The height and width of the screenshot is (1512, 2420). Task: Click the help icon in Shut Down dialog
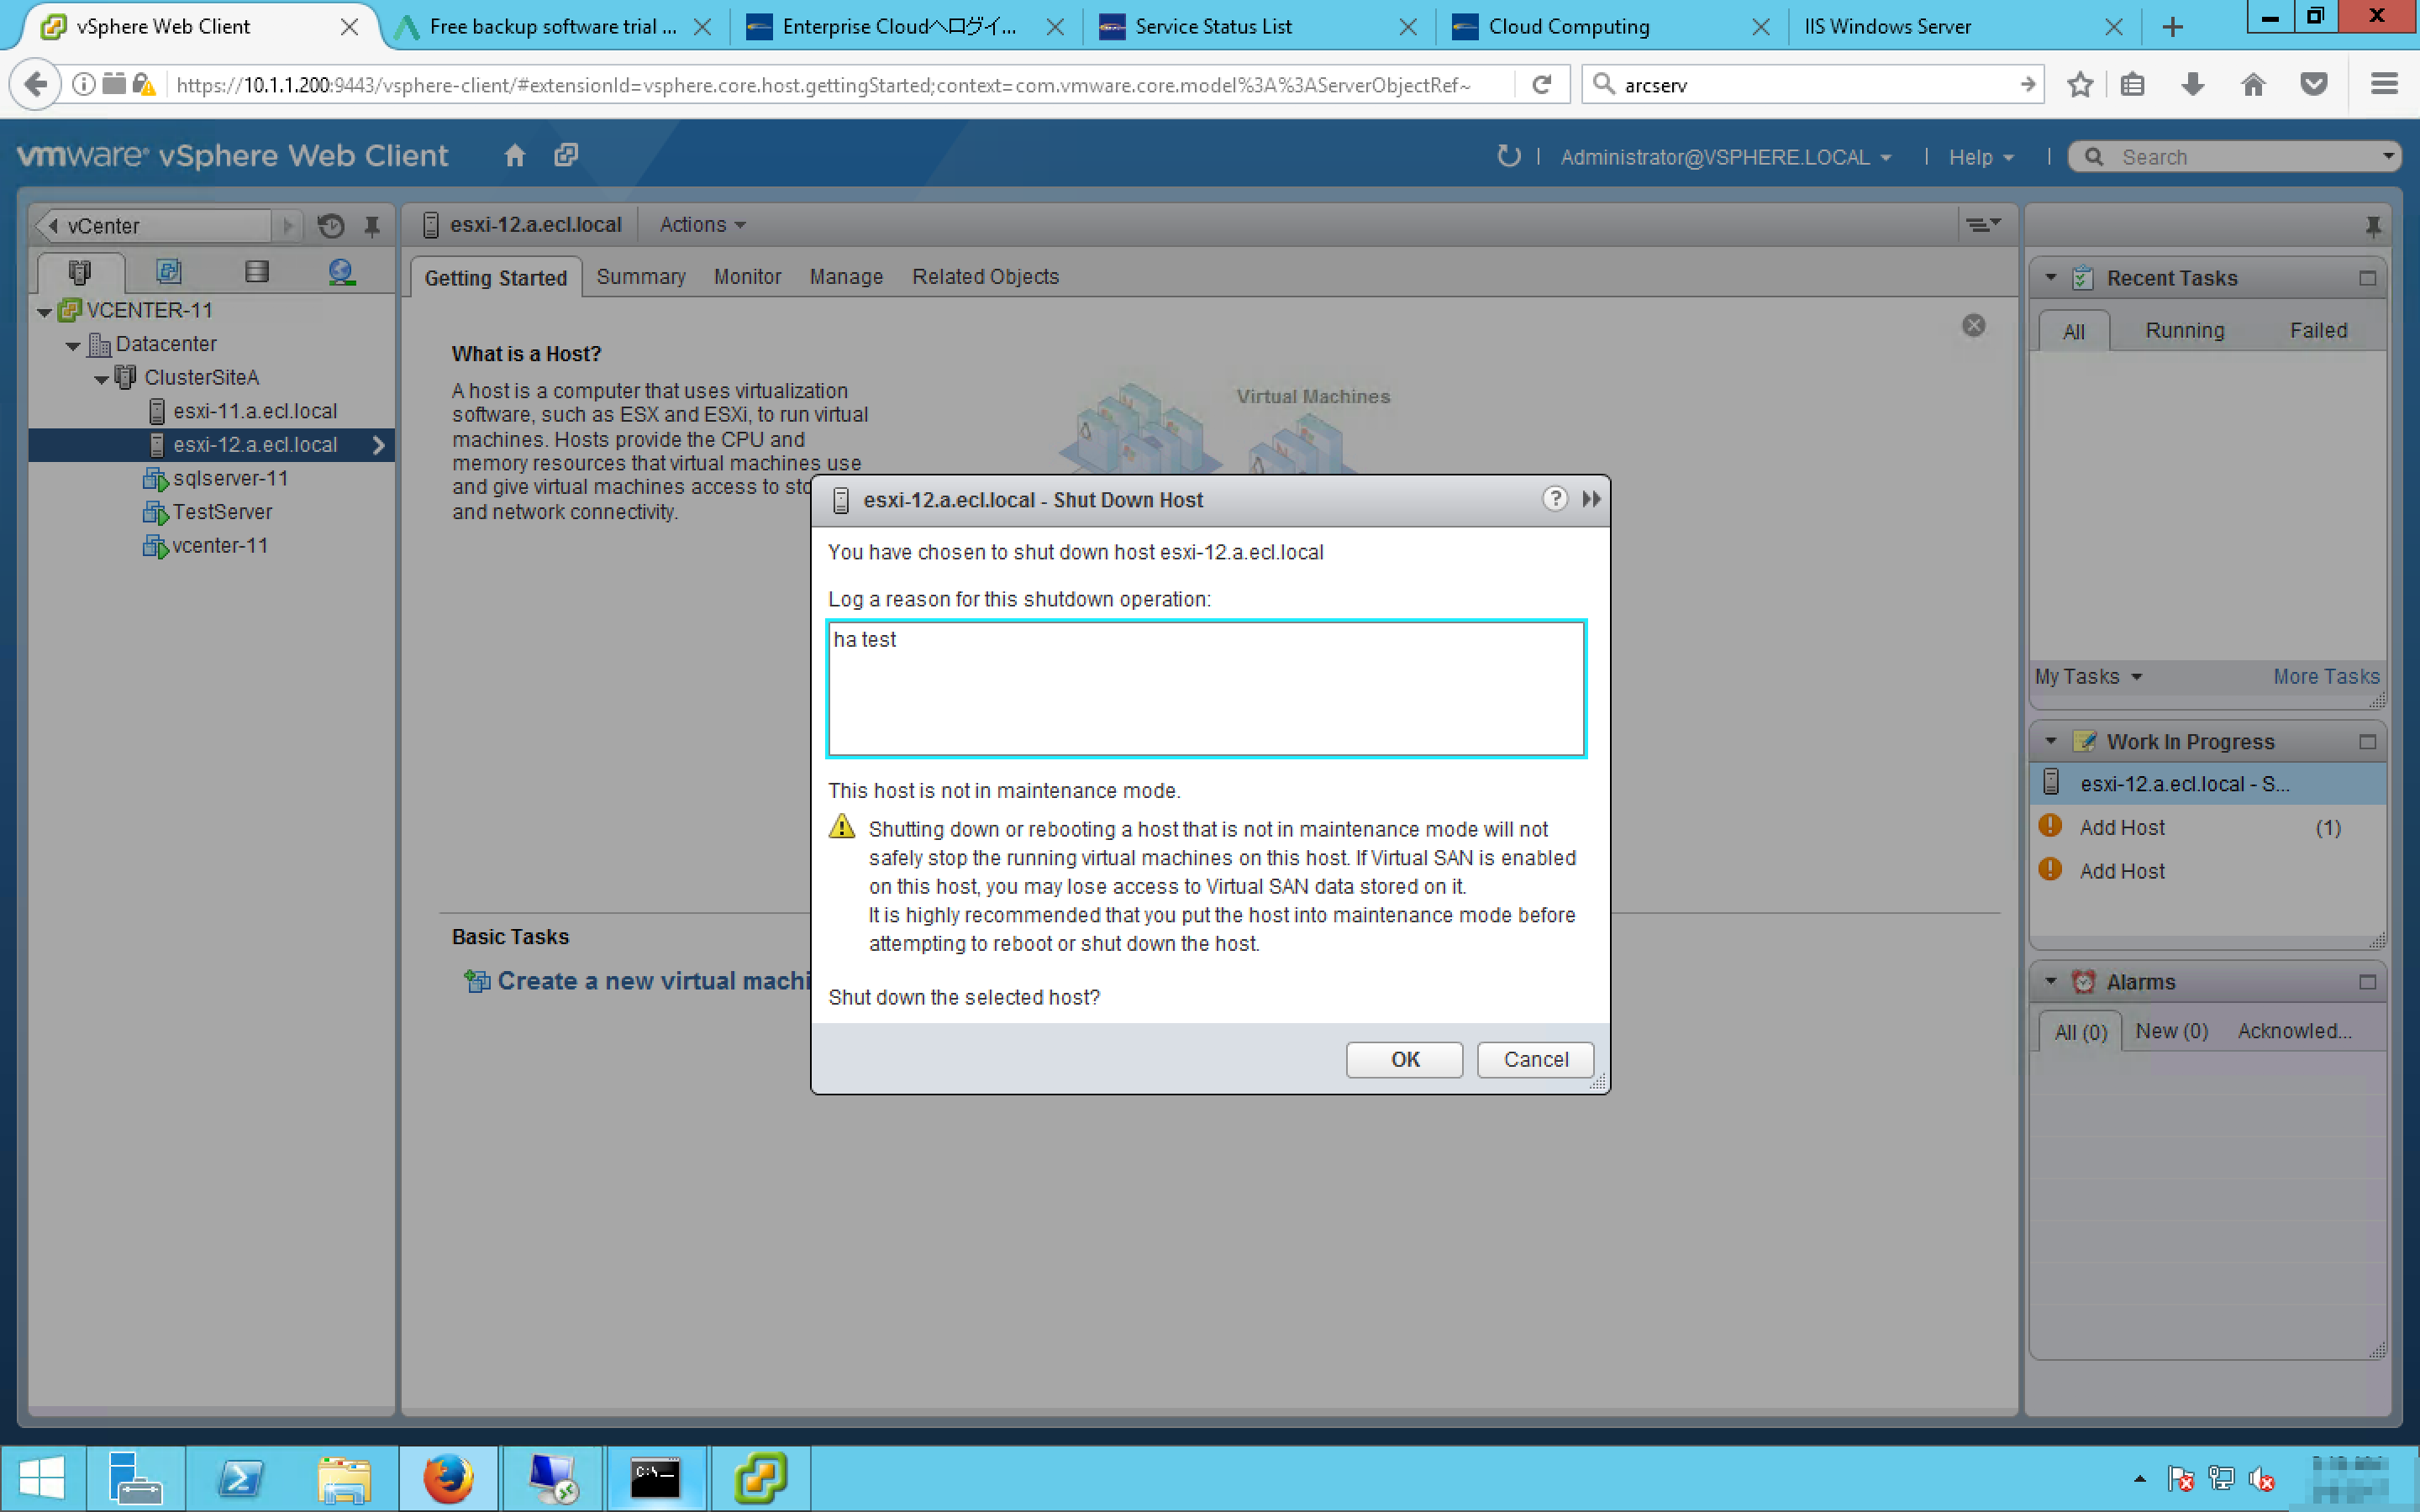[x=1554, y=499]
